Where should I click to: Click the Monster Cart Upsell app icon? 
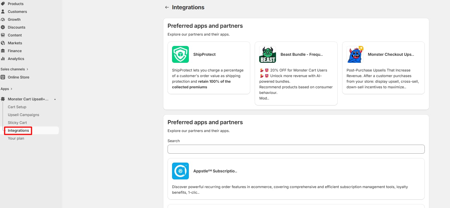point(3,99)
